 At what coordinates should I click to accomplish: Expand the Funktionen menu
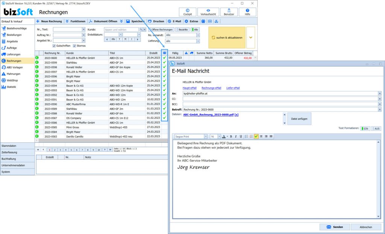(x=76, y=21)
